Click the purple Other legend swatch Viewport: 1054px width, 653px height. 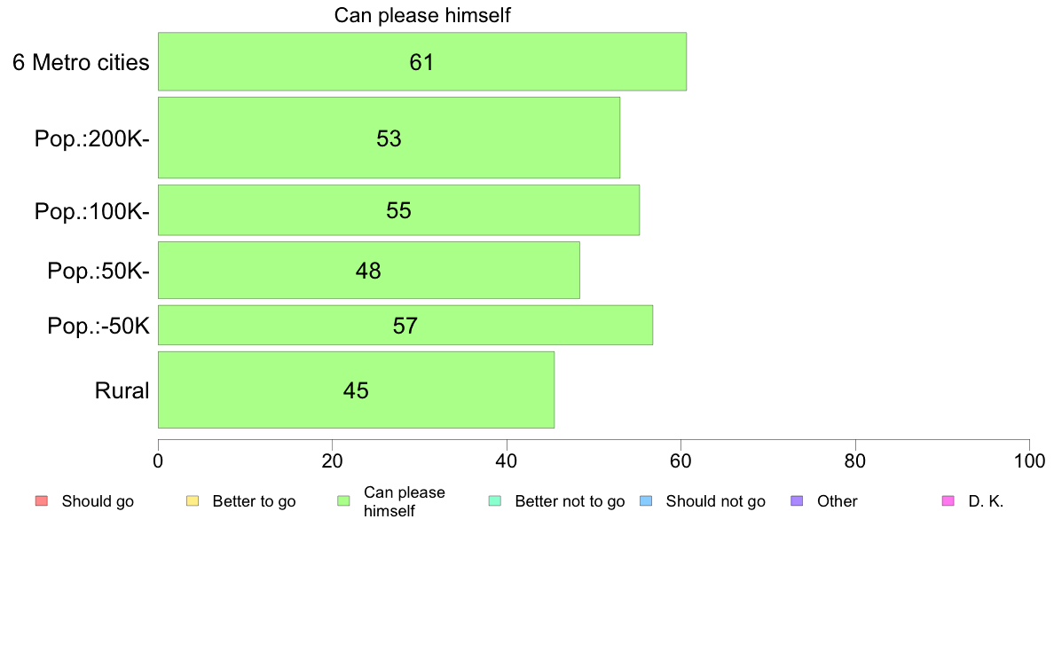tap(798, 501)
